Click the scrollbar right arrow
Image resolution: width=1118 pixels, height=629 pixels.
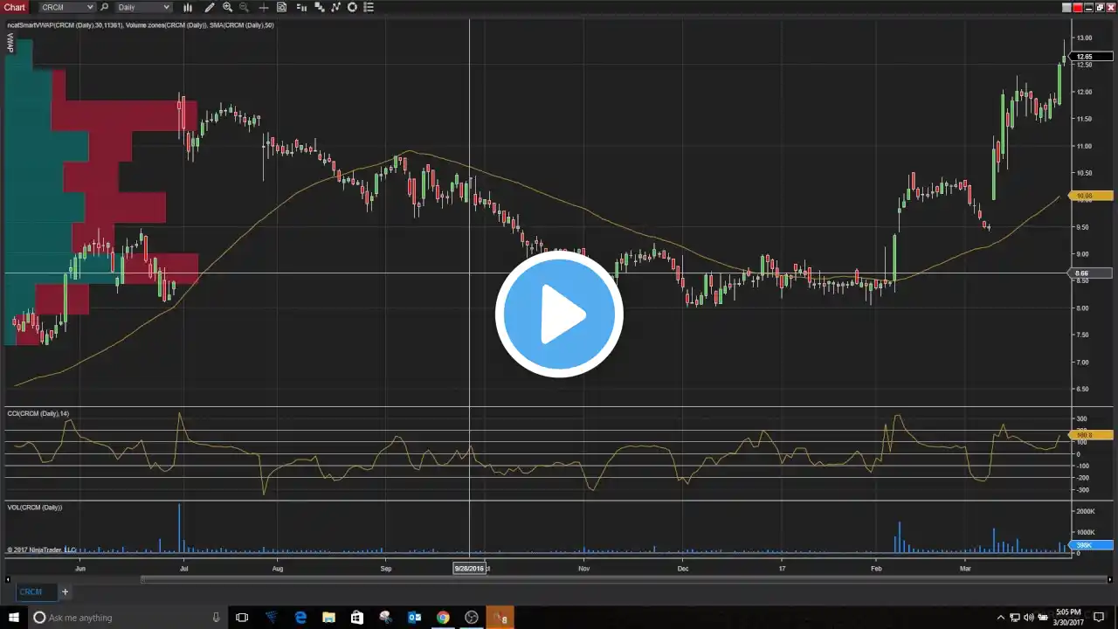[x=1109, y=578]
